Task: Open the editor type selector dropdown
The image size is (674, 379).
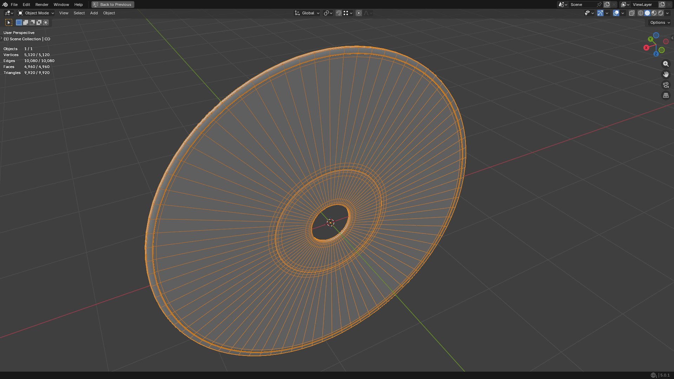Action: point(9,13)
